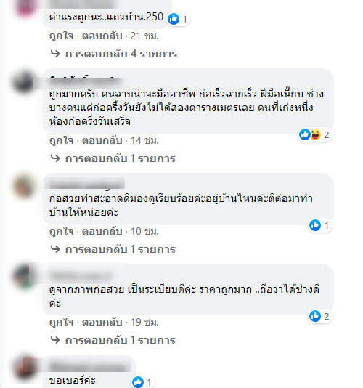Screen dimensions: 363x388
Task: Click like reaction icon on 10 ชม. comment
Action: [315, 225]
